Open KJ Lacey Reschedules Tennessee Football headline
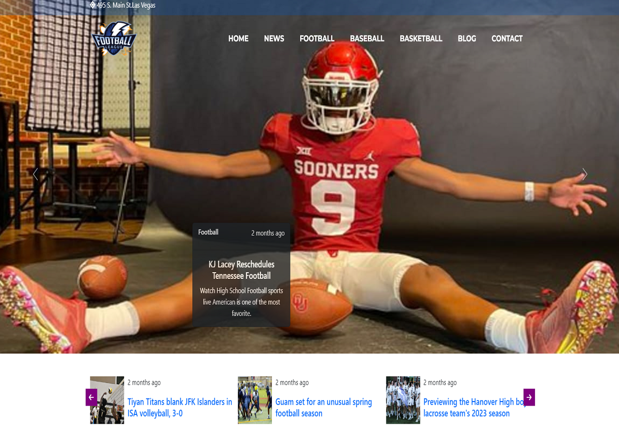The width and height of the screenshot is (619, 433). [x=241, y=270]
